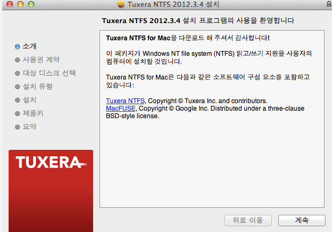
Task: Click the green zoom window button
Action: pyautogui.click(x=31, y=4)
